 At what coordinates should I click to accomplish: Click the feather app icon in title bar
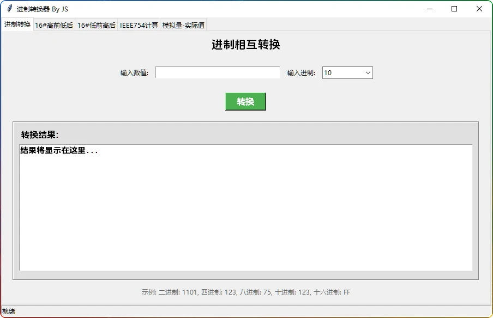point(9,9)
